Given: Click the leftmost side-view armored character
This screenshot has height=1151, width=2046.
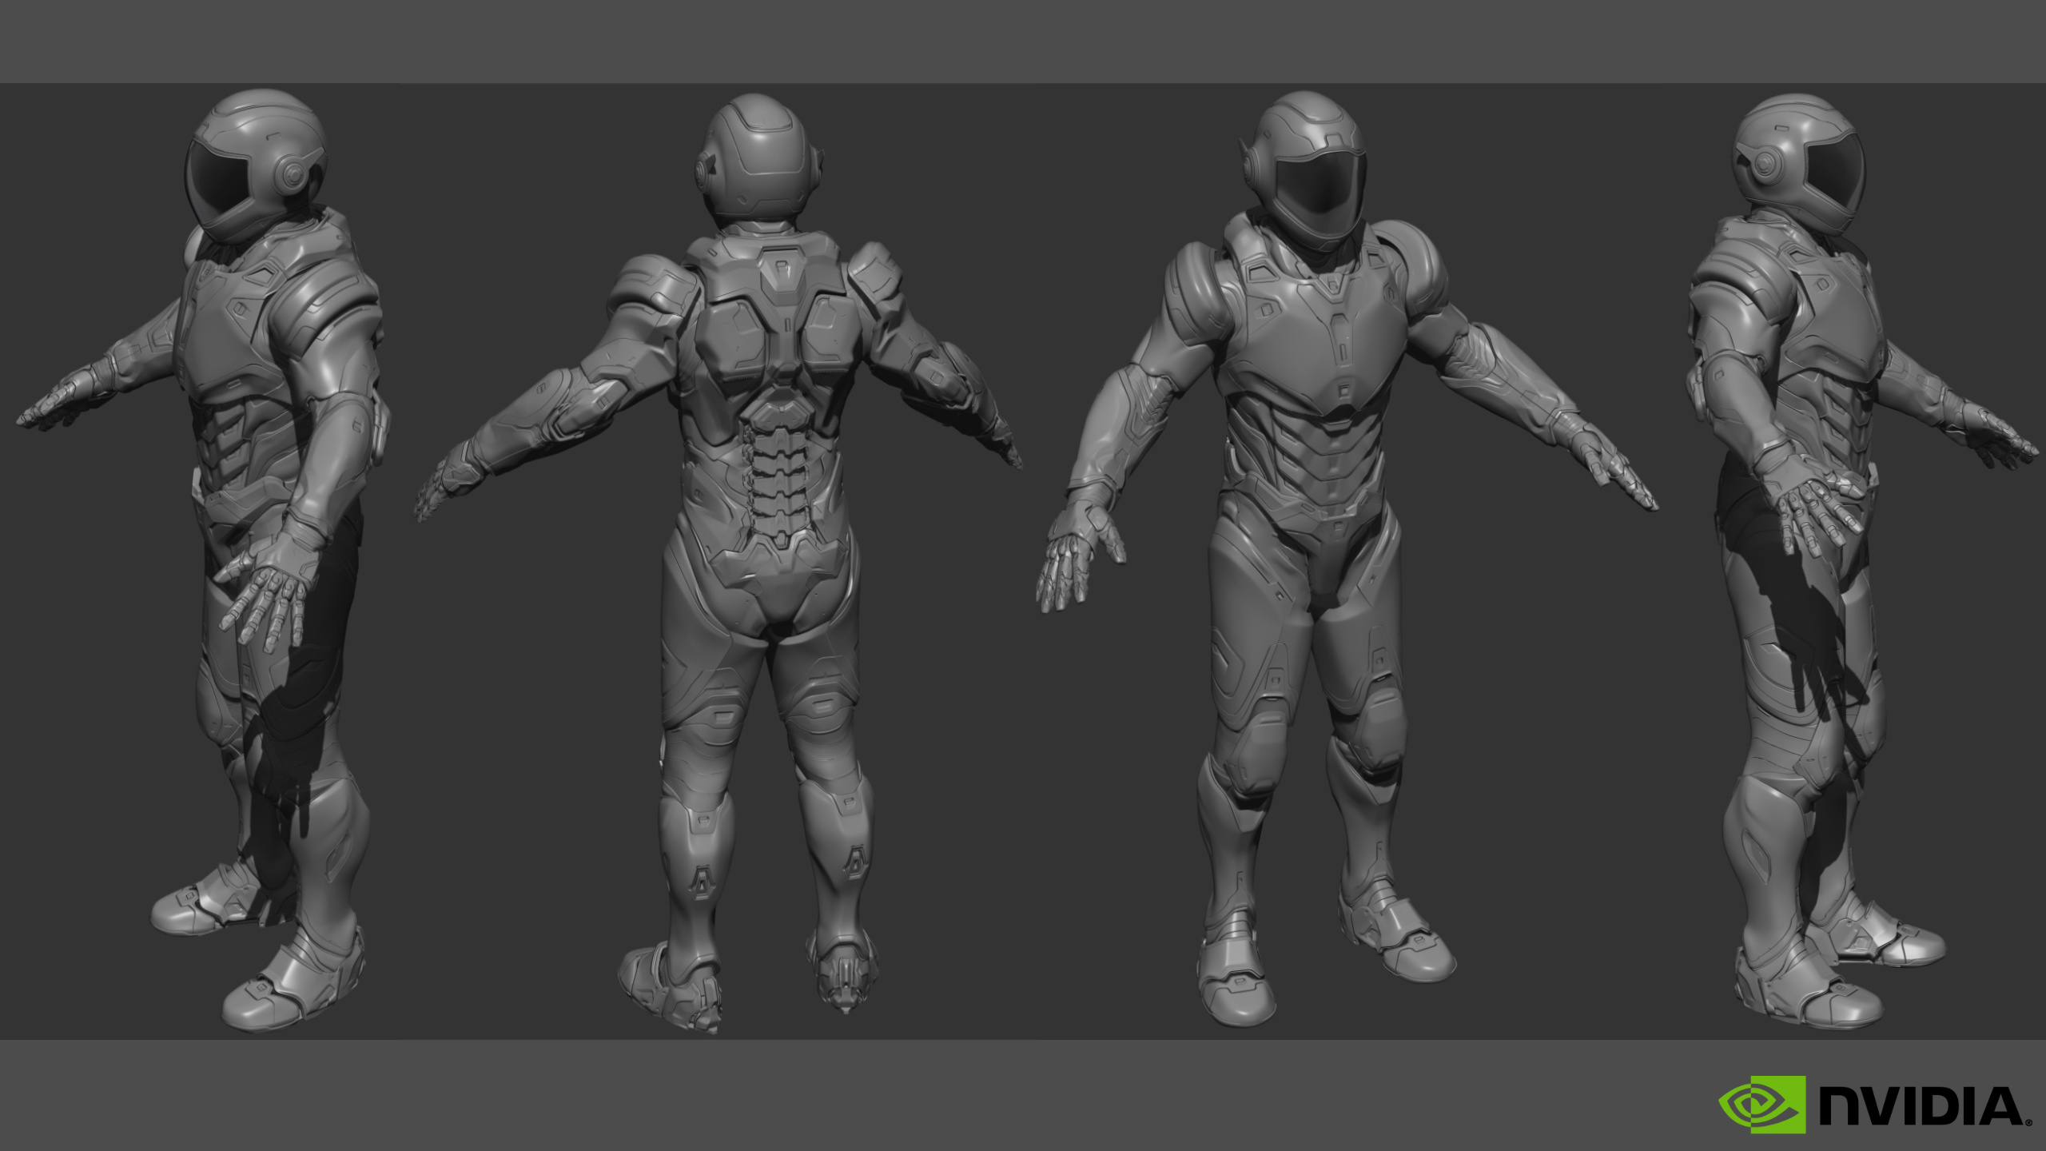Looking at the screenshot, I should pyautogui.click(x=205, y=560).
